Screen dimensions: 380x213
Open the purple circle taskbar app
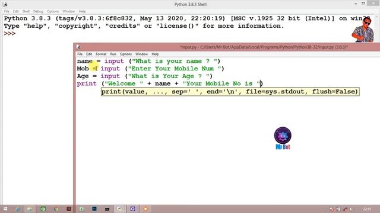pos(132,209)
